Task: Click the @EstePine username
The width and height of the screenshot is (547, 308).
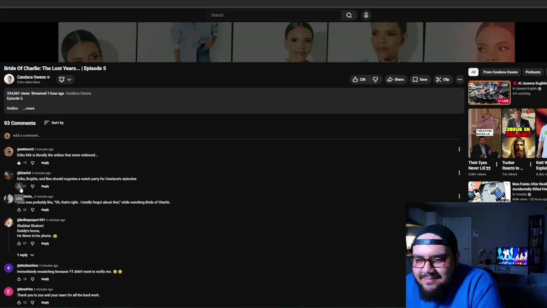Action: coord(25,289)
